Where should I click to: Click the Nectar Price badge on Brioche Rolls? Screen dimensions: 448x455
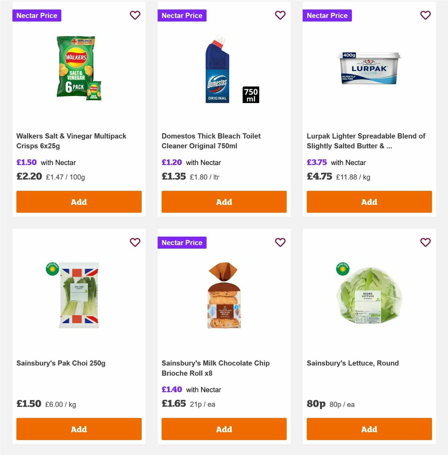182,242
